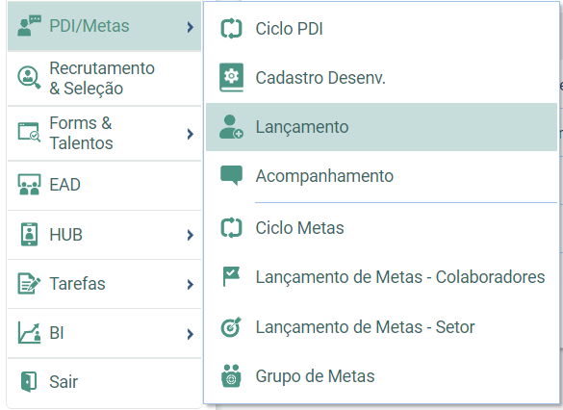Click the Ciclo Metas cycle icon
This screenshot has width=563, height=410.
coord(231,228)
